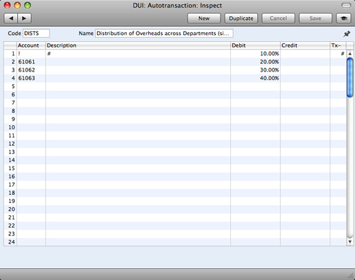
Task: Go to previous record with left arrow
Action: [11, 19]
